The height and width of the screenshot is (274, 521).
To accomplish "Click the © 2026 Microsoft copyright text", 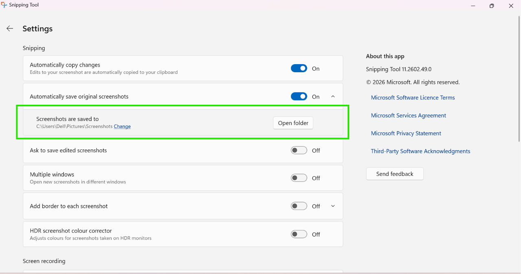I will 413,82.
